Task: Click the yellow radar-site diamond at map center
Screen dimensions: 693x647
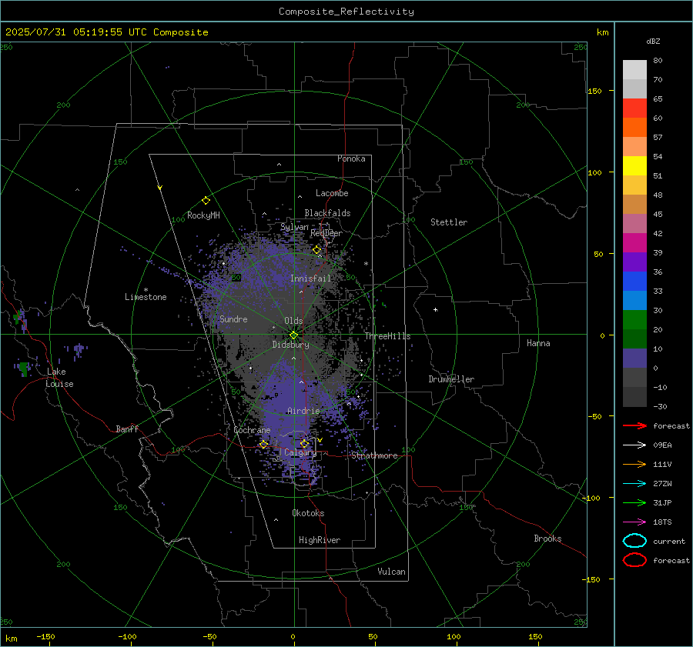Action: tap(293, 335)
